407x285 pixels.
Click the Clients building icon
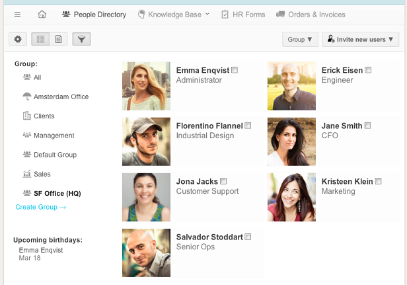(27, 116)
